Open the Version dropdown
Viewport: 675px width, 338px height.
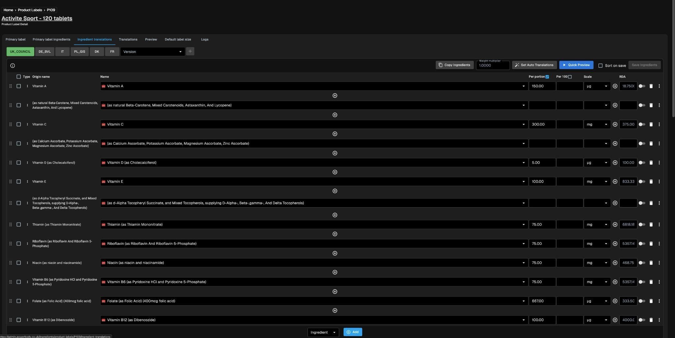pos(152,52)
